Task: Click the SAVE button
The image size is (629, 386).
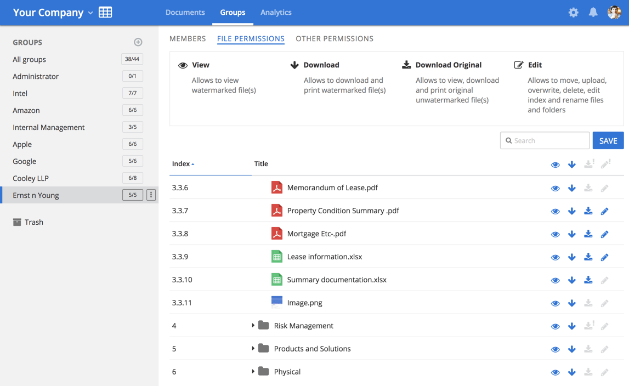Action: pos(608,141)
